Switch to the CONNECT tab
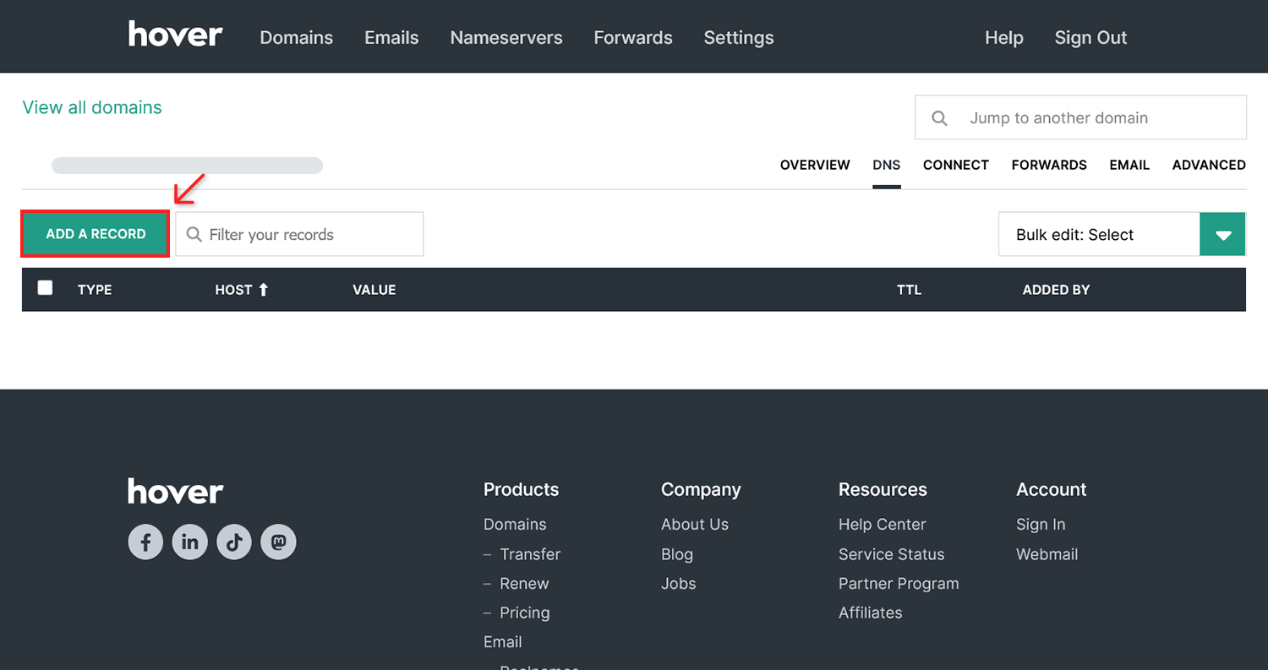 (x=956, y=165)
